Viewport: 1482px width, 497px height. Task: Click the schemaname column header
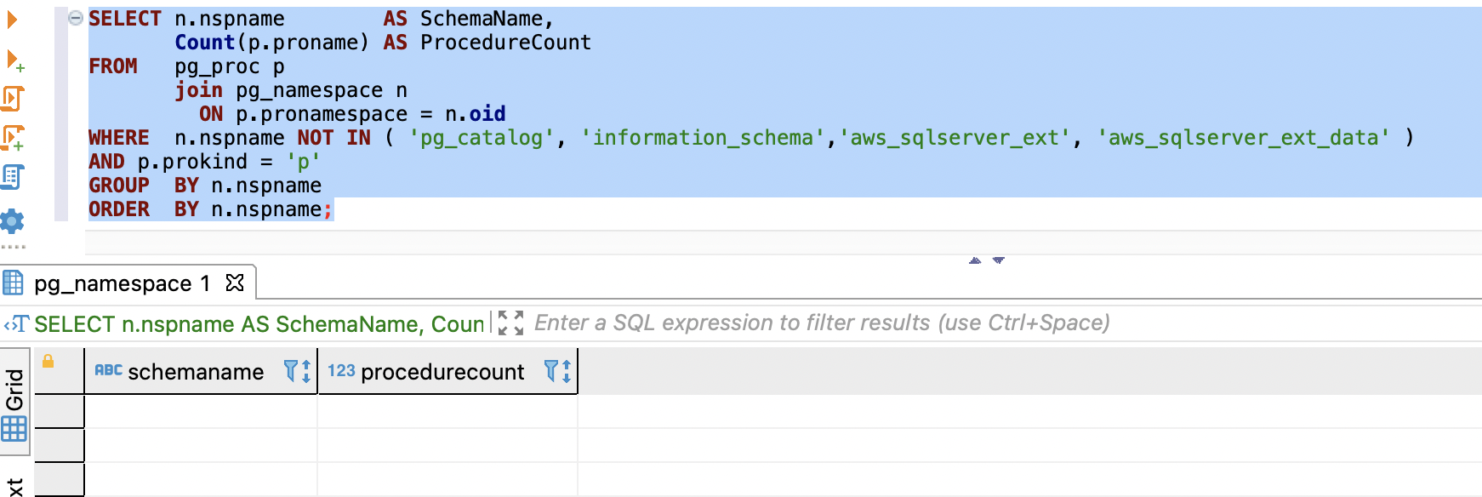click(x=196, y=372)
